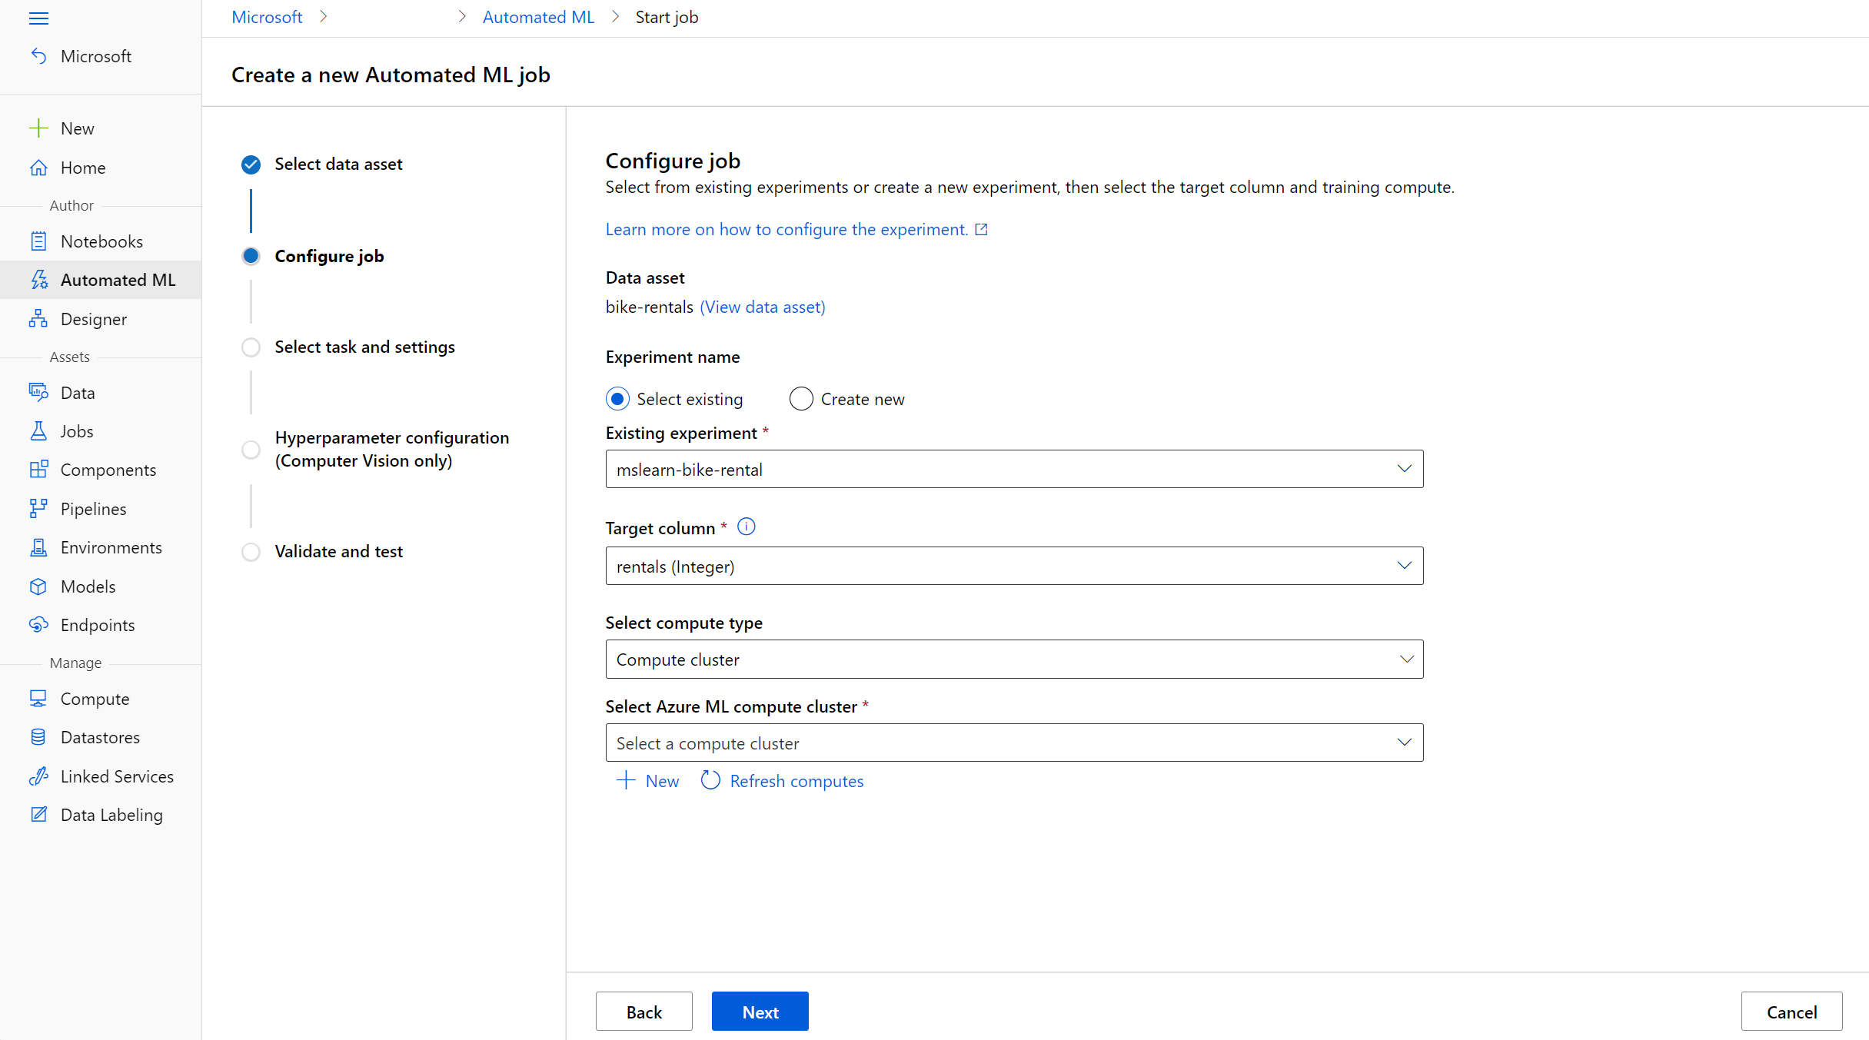Viewport: 1869px width, 1040px height.
Task: Click the Target column info icon
Action: tap(746, 527)
